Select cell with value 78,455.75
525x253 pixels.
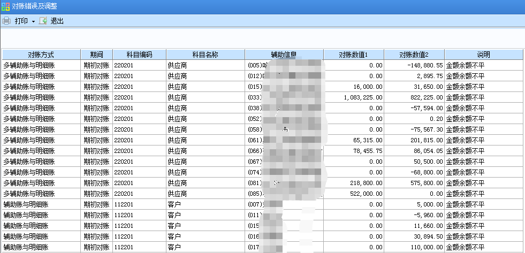354,151
